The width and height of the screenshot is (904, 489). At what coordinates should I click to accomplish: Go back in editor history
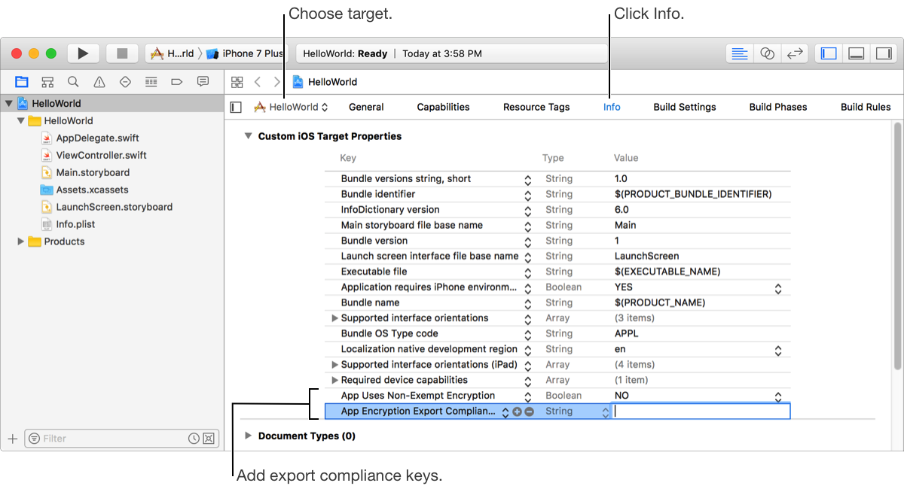point(258,82)
